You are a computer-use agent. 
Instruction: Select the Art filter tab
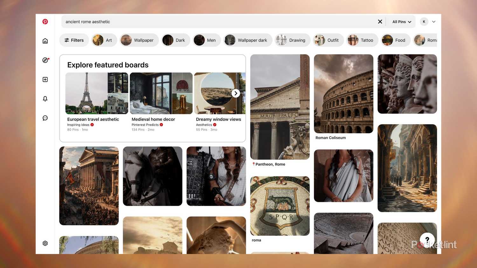click(x=104, y=40)
